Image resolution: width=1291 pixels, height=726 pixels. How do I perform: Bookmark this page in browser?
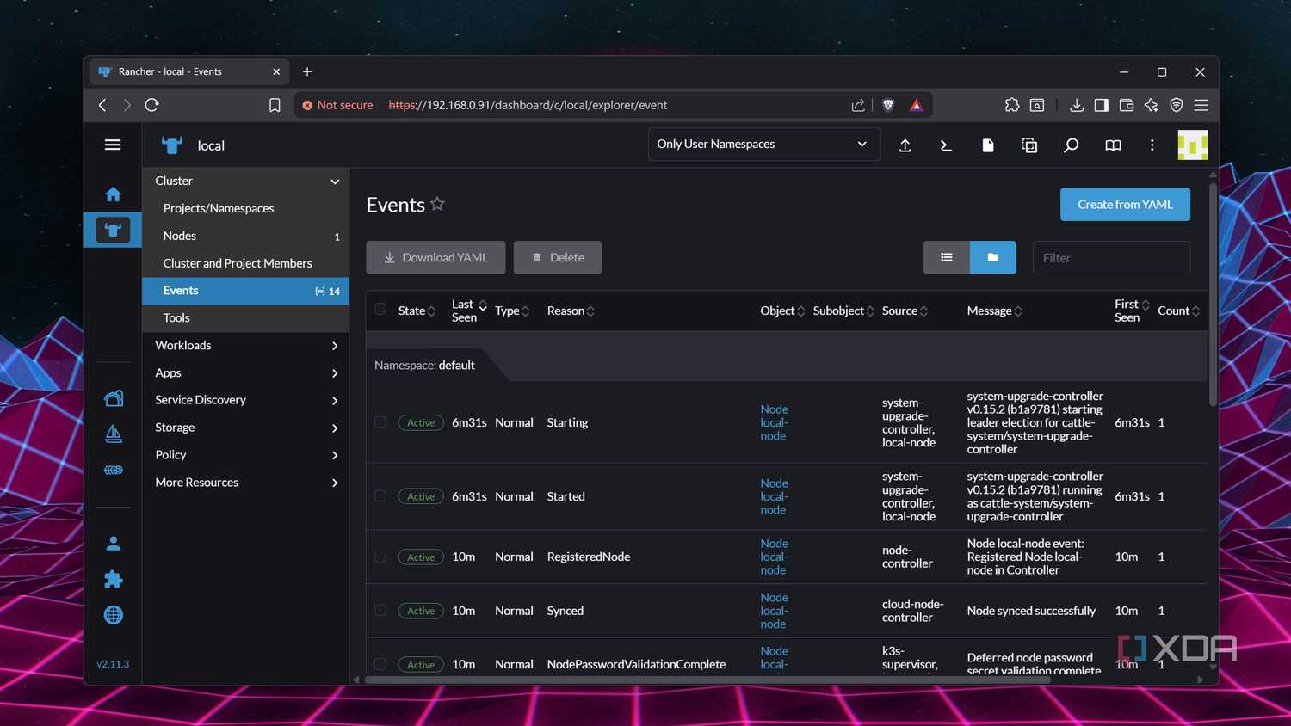pos(275,105)
